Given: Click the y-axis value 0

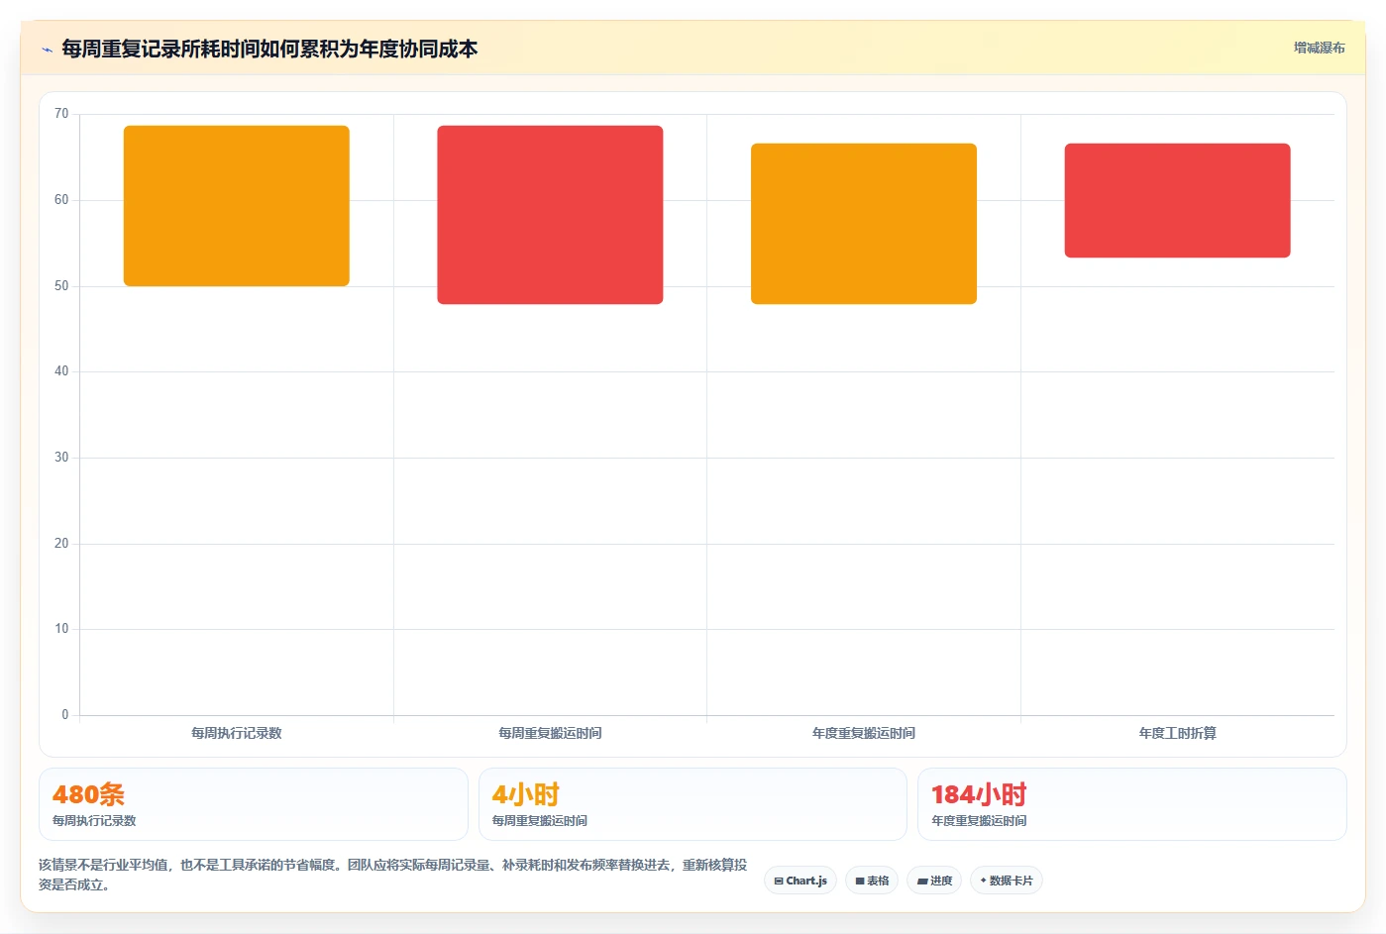Looking at the screenshot, I should click(x=65, y=715).
